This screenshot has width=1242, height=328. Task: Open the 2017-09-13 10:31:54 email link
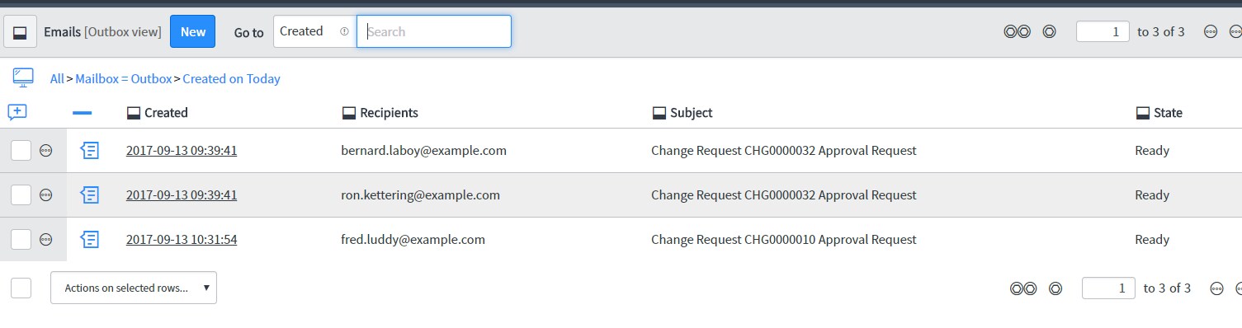tap(182, 240)
